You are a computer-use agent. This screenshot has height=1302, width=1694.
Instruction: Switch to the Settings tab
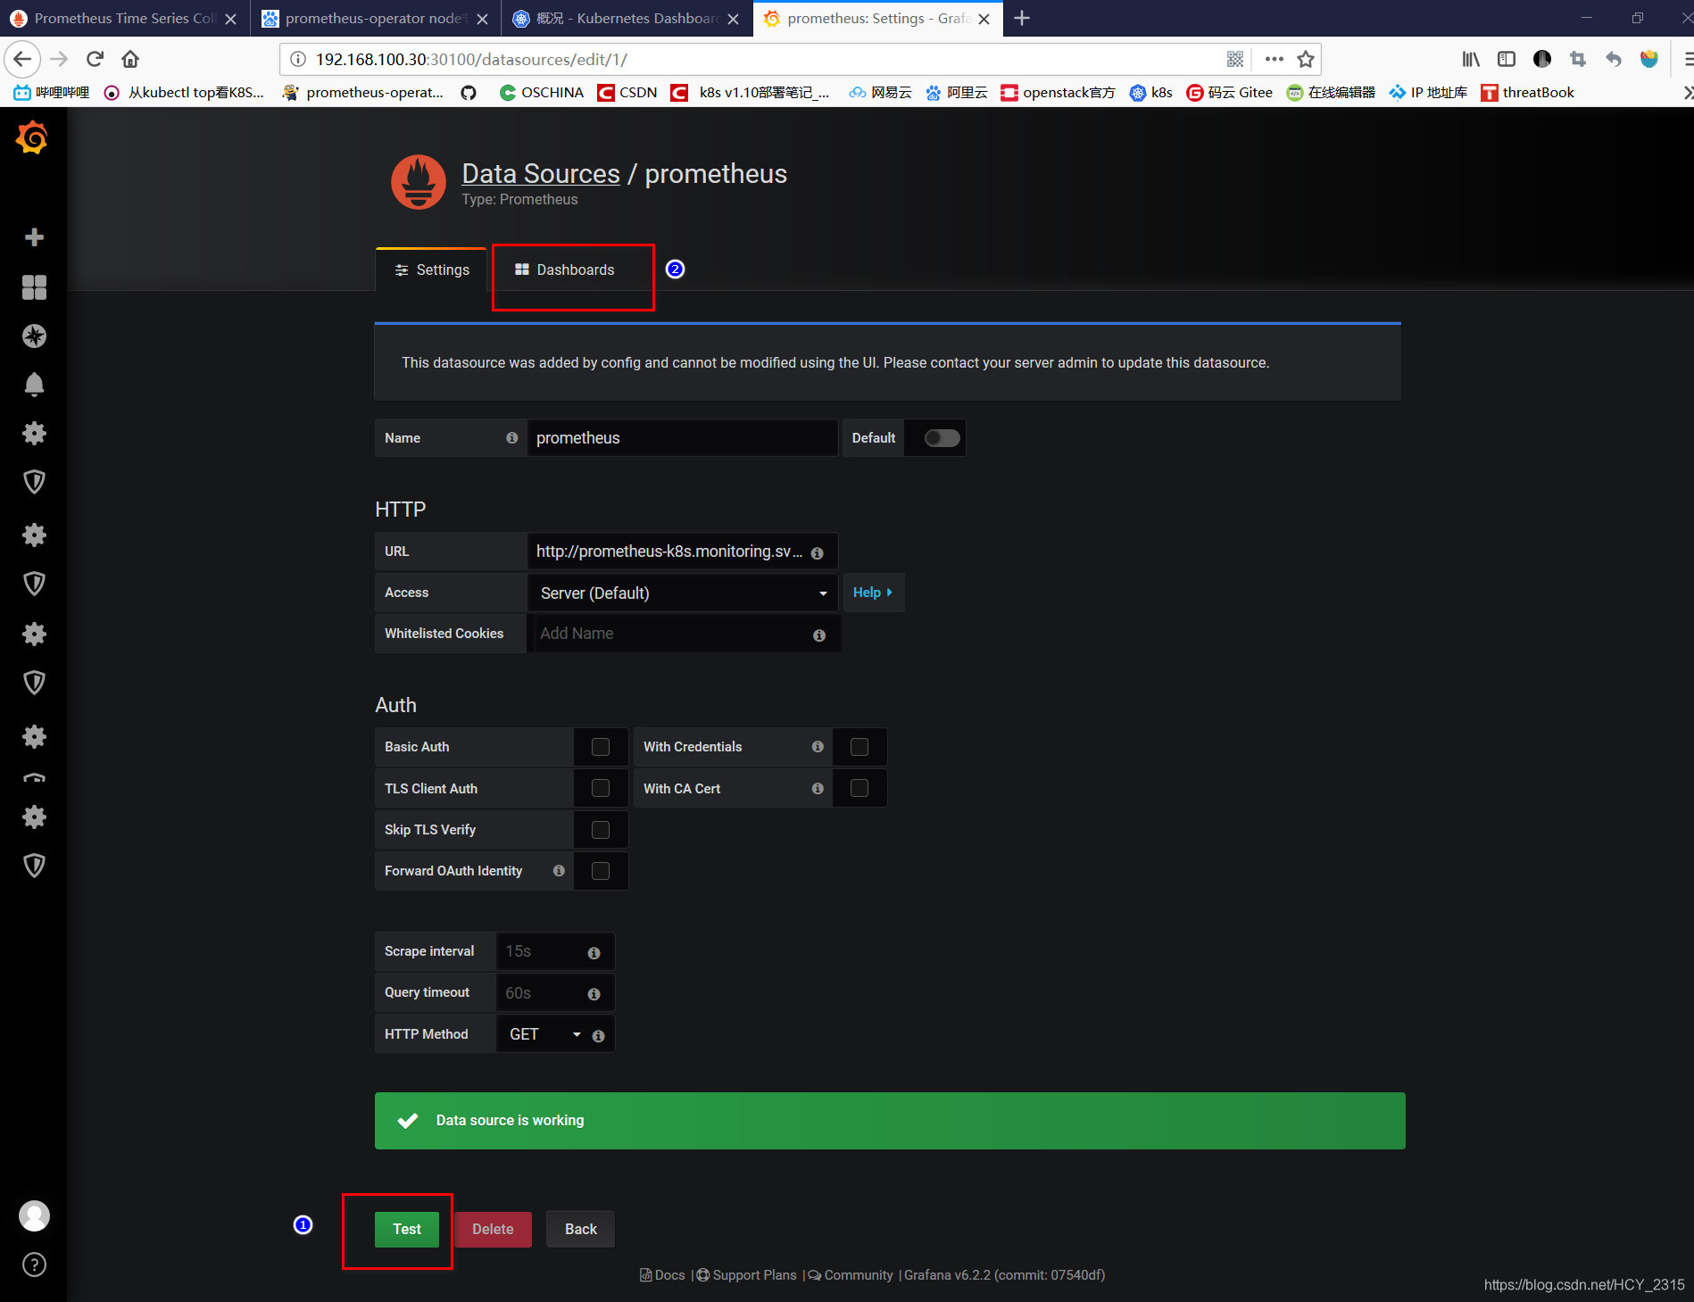pyautogui.click(x=432, y=270)
